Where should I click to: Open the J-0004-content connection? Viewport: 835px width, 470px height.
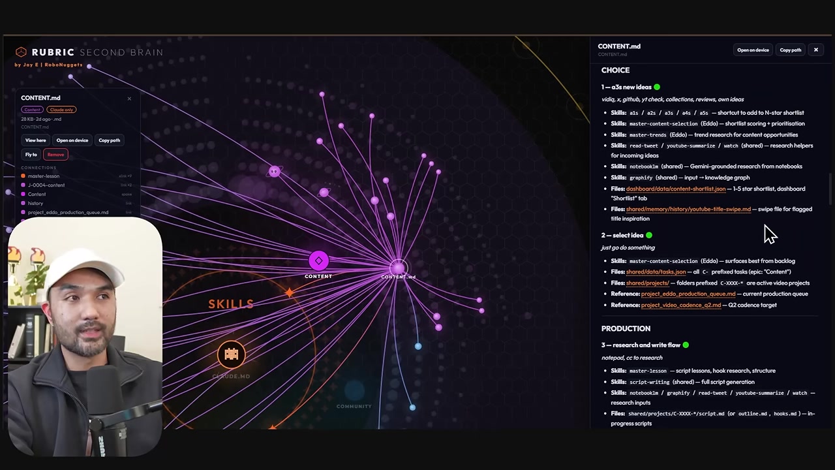pyautogui.click(x=76, y=185)
